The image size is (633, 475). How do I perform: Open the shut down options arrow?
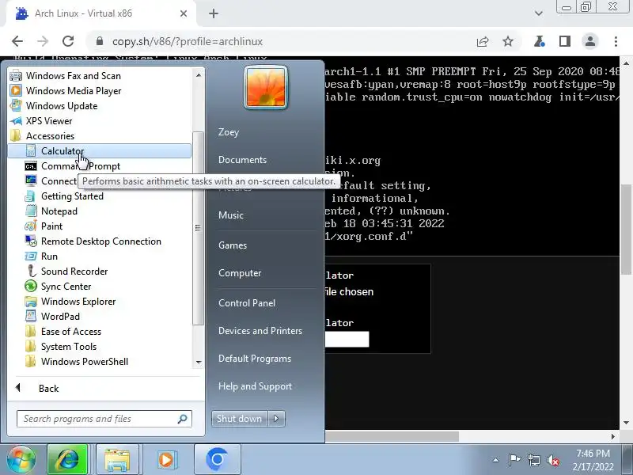[x=276, y=419]
